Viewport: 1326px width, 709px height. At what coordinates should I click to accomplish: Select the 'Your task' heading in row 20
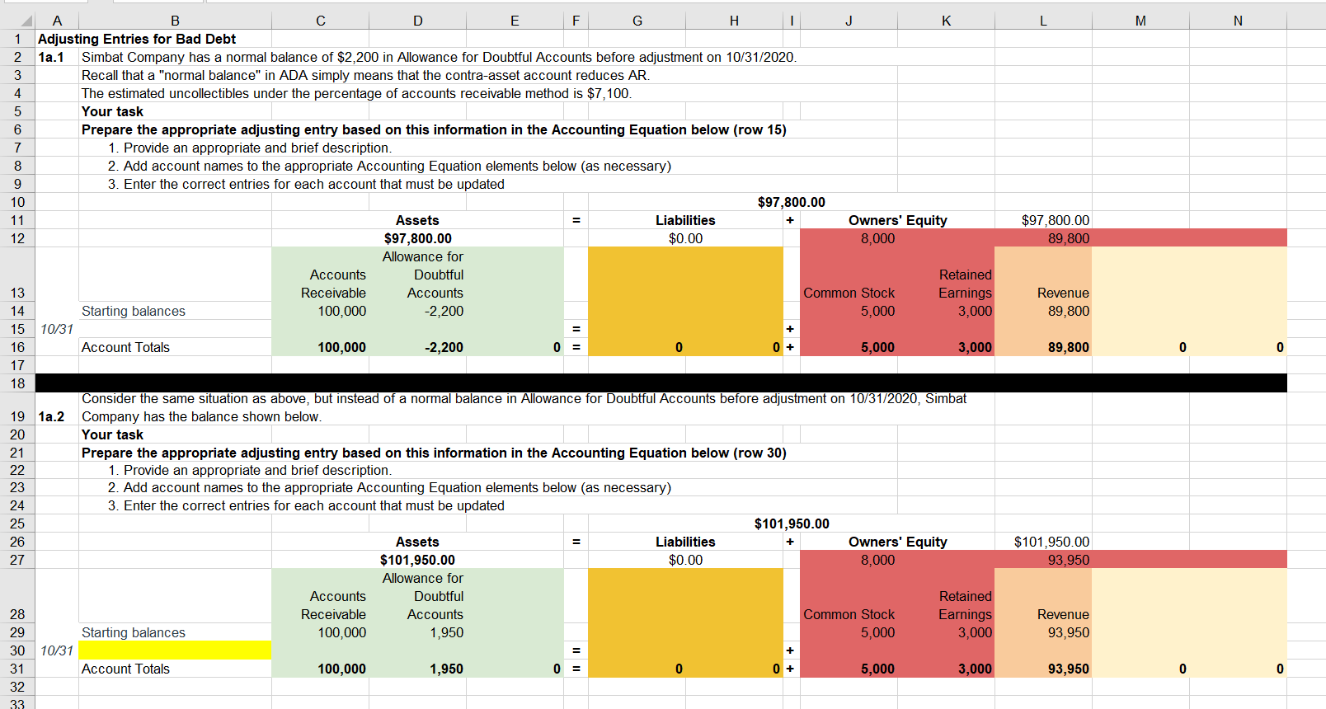tap(112, 434)
